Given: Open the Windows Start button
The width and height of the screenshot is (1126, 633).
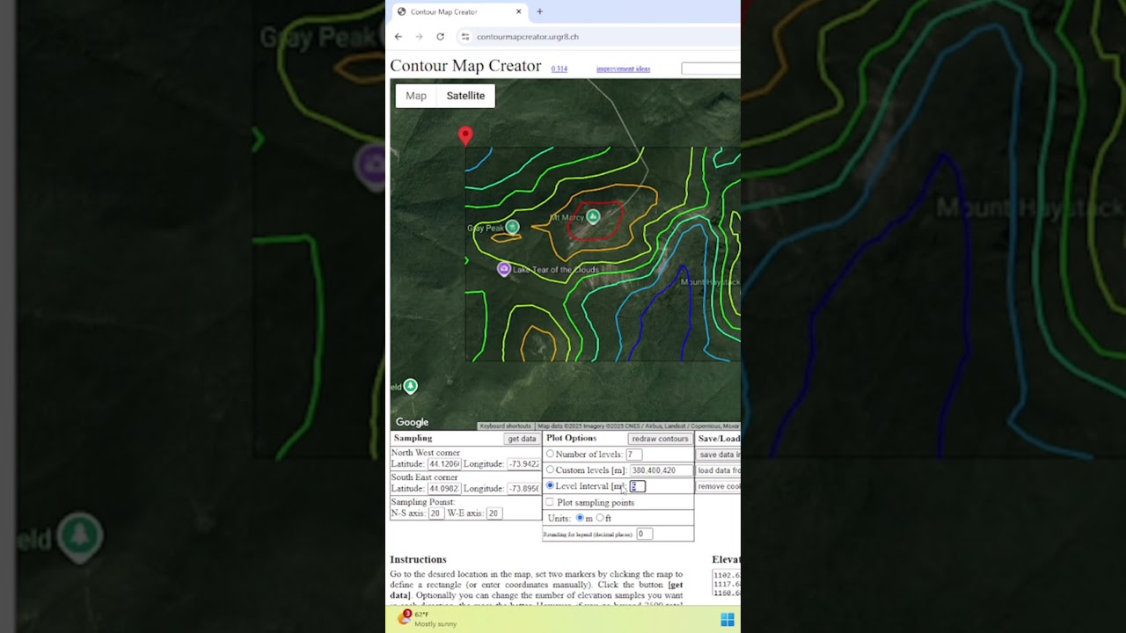Looking at the screenshot, I should pos(728,620).
